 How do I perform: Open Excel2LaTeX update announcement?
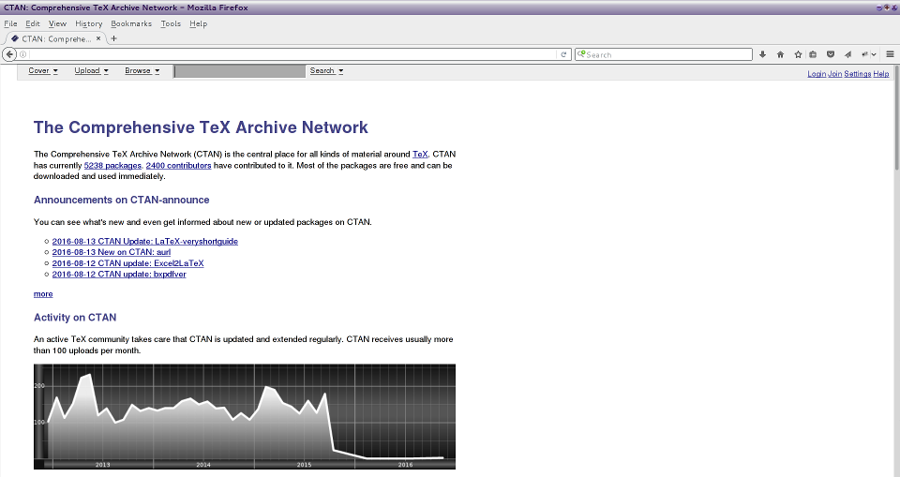click(x=128, y=263)
